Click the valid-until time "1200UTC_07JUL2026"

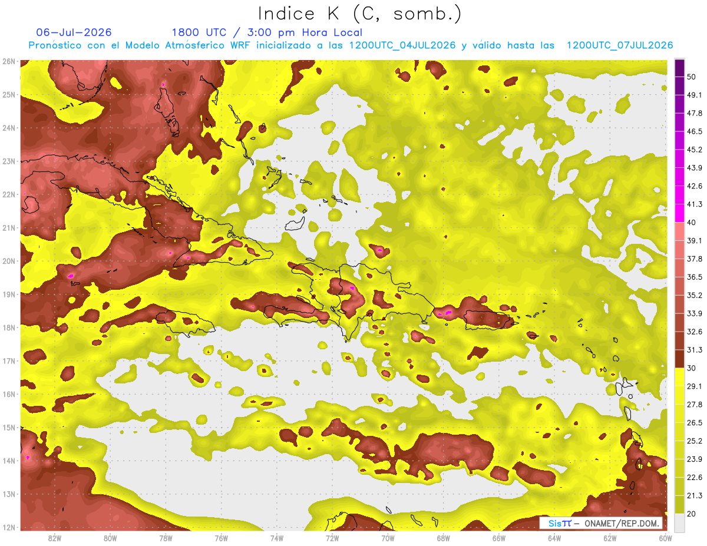[x=620, y=45]
